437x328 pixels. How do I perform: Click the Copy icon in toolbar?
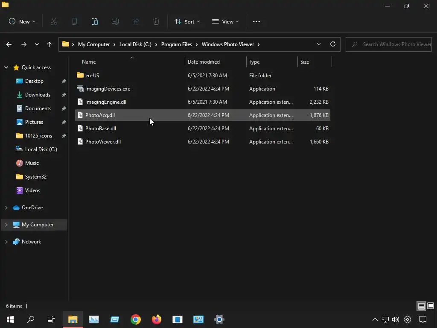74,21
